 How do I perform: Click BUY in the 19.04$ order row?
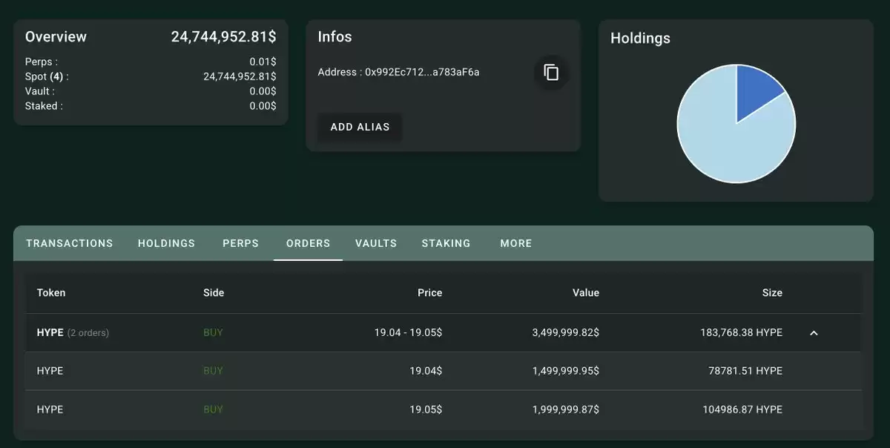213,371
